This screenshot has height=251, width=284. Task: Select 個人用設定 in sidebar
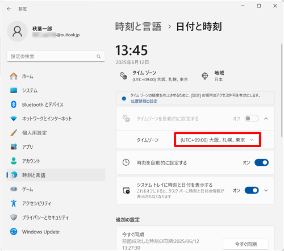(x=56, y=133)
